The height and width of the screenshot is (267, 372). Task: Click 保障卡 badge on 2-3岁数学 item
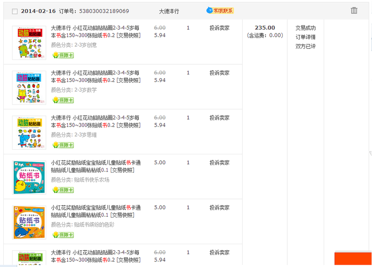tap(63, 100)
